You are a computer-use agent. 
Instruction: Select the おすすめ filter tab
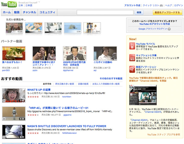[47, 84]
